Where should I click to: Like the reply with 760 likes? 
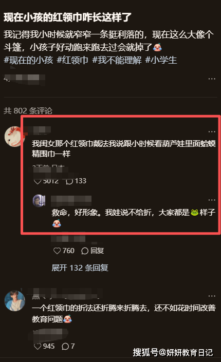[x=57, y=251]
